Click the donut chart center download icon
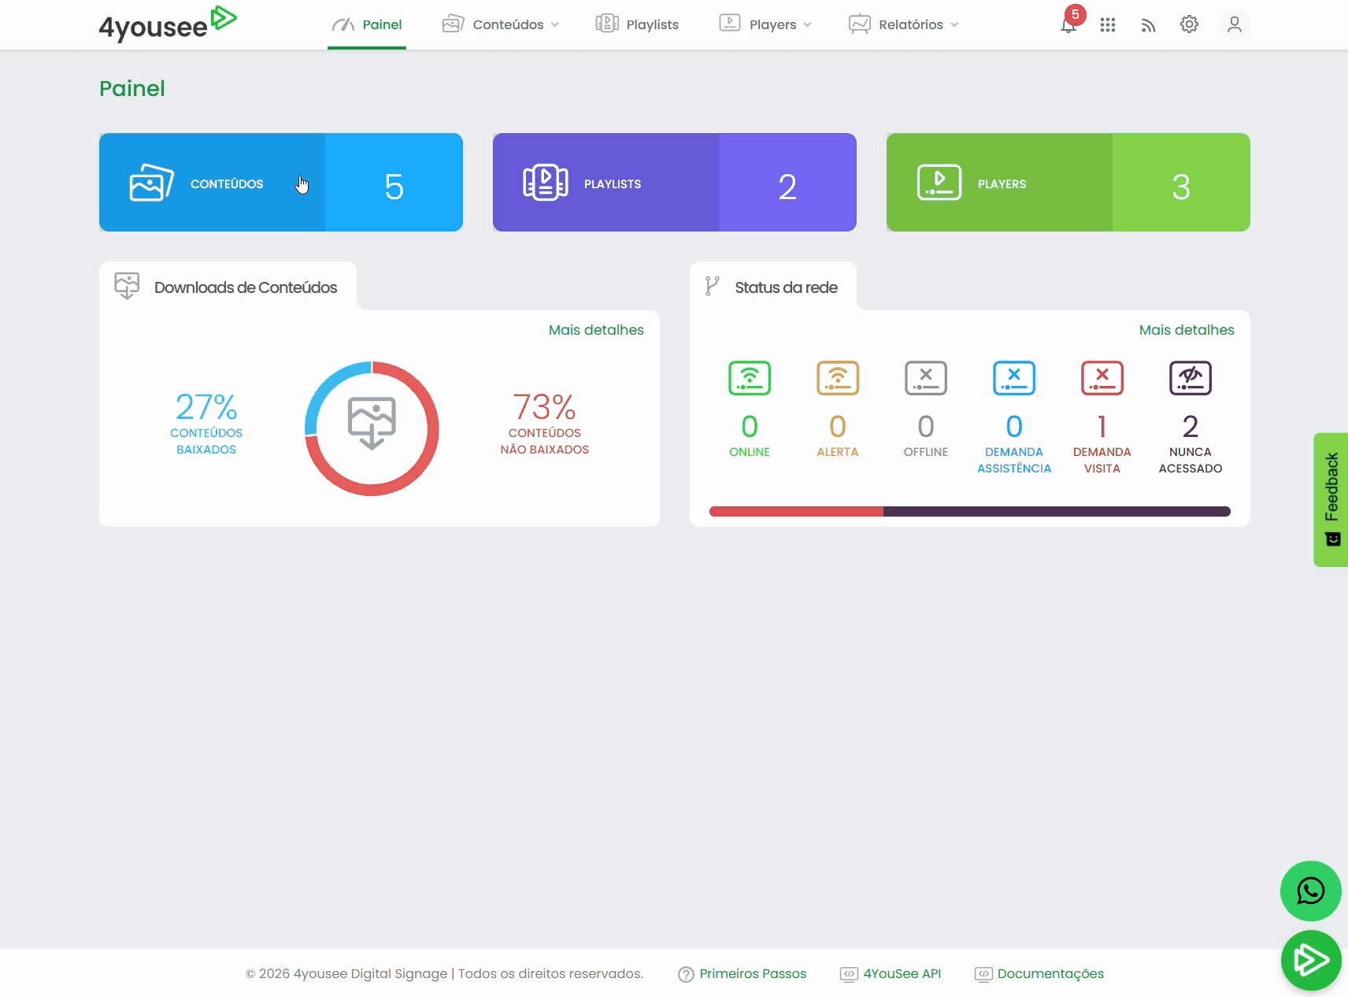 [x=372, y=423]
